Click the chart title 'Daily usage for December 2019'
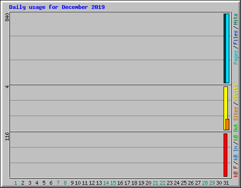This screenshot has width=241, height=188. coord(57,7)
